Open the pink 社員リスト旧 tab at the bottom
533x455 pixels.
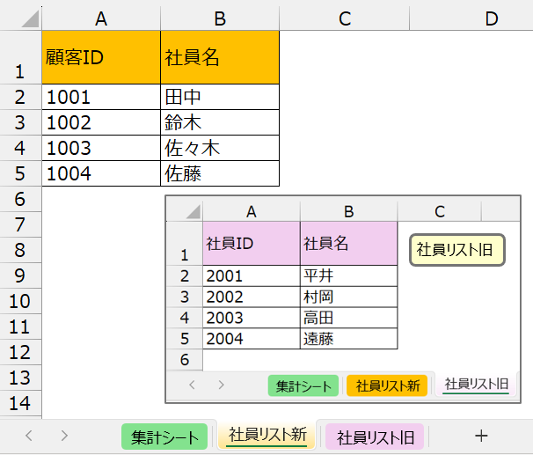376,436
